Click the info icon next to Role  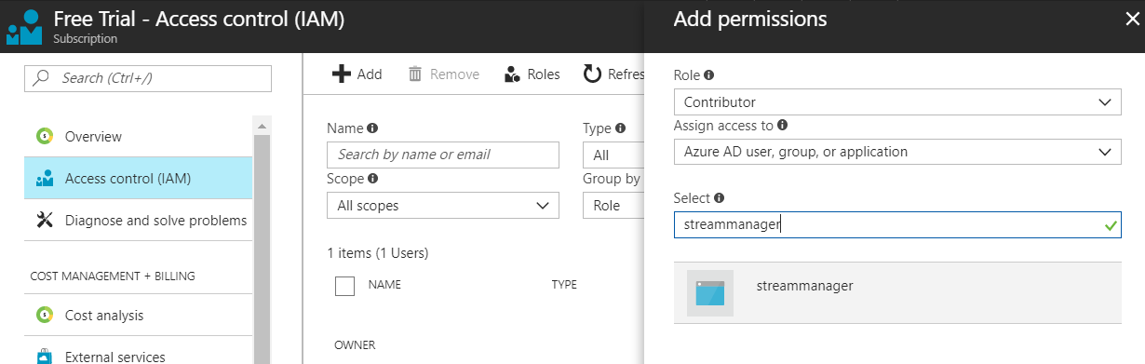coord(709,75)
